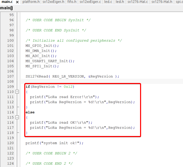183x167 pixels.
Task: Go to the led.h tab
Action: point(120,2)
